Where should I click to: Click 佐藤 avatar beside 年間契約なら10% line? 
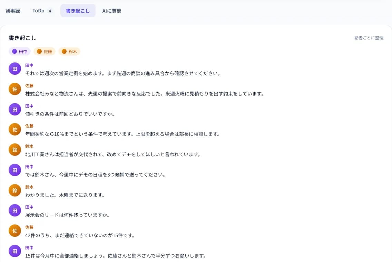point(15,129)
